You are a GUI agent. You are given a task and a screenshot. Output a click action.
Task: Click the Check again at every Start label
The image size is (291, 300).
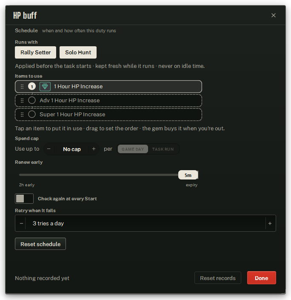67,199
